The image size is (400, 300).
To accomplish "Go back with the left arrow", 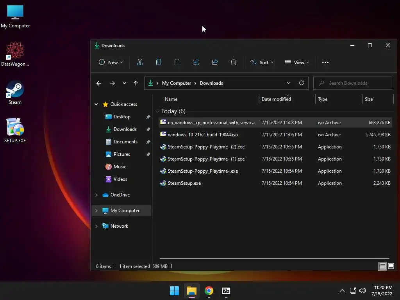I will pyautogui.click(x=99, y=83).
